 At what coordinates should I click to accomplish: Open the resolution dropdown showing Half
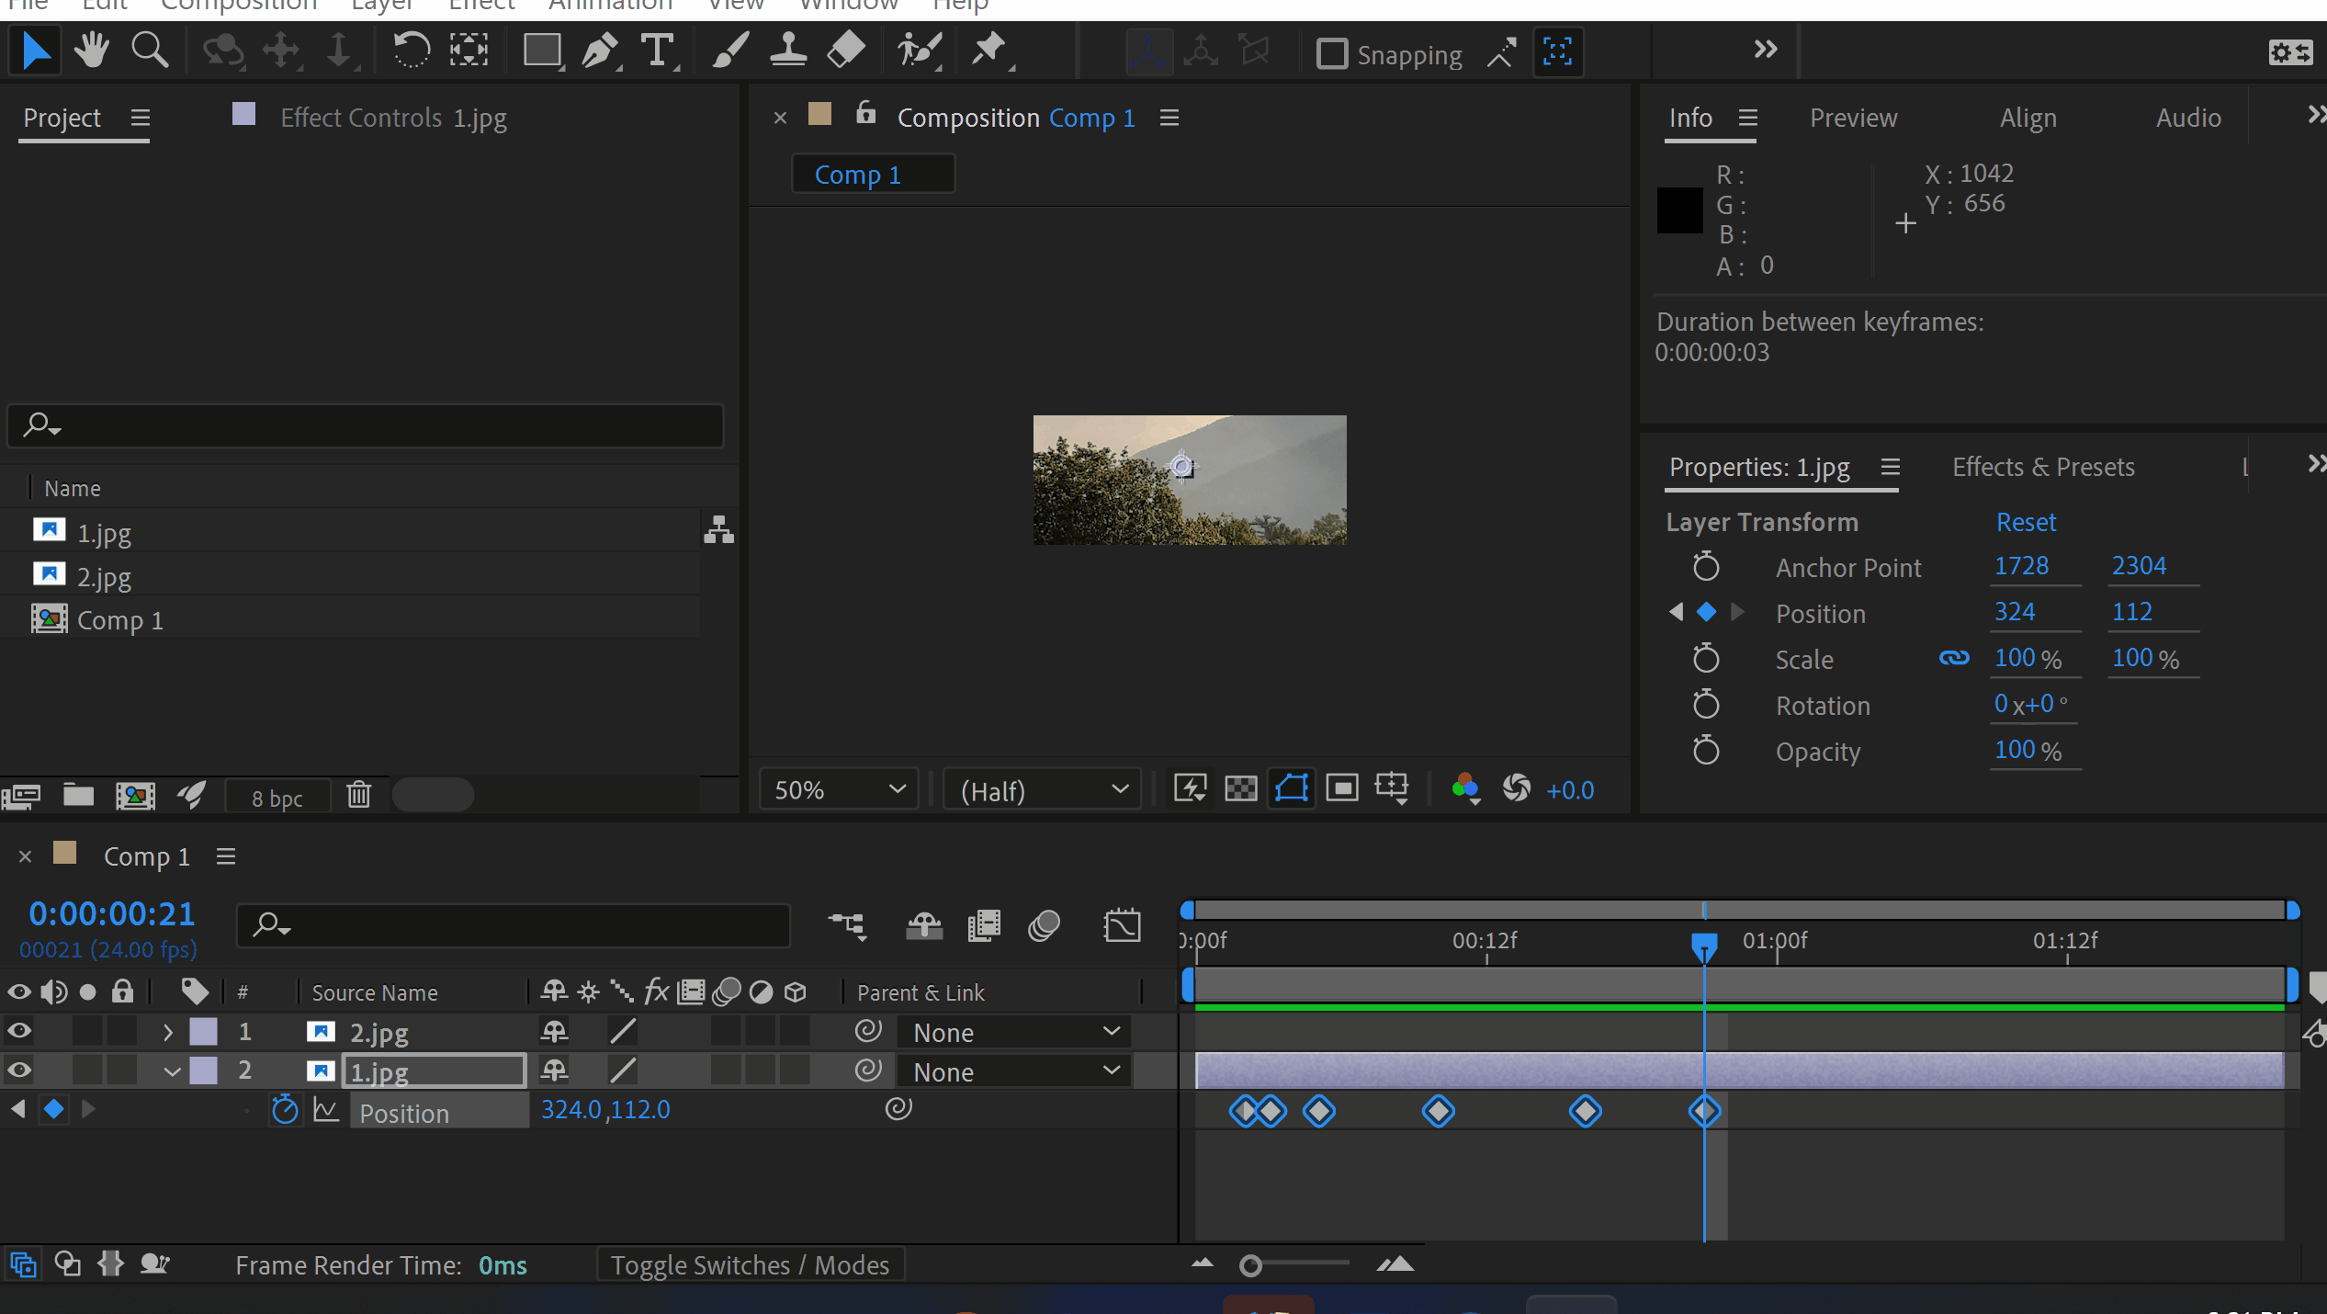1041,788
